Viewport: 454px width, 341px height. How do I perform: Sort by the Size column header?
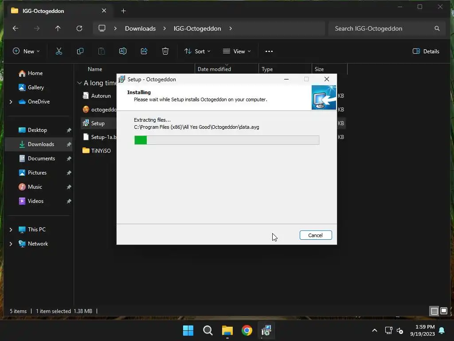pos(319,69)
